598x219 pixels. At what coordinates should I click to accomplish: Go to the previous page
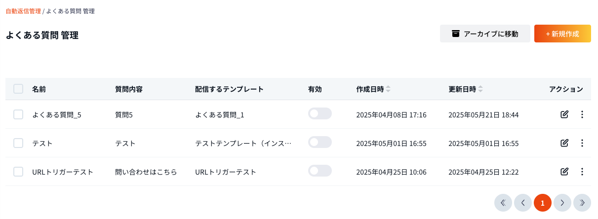[522, 203]
